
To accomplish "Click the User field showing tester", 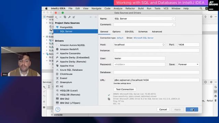I will [x=139, y=58].
